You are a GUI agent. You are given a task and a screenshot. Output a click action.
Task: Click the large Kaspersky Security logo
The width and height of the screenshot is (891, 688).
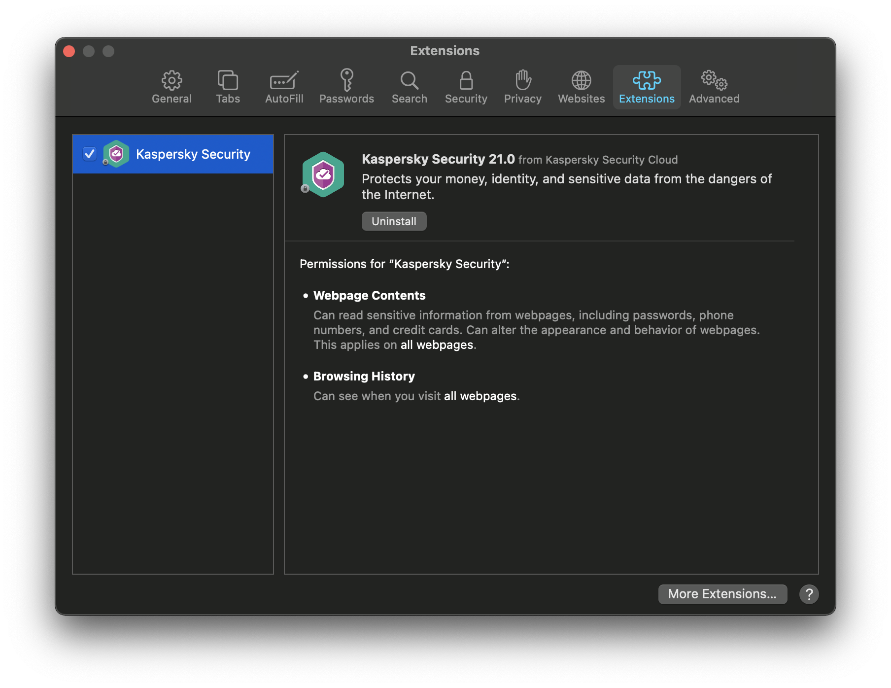(x=323, y=174)
